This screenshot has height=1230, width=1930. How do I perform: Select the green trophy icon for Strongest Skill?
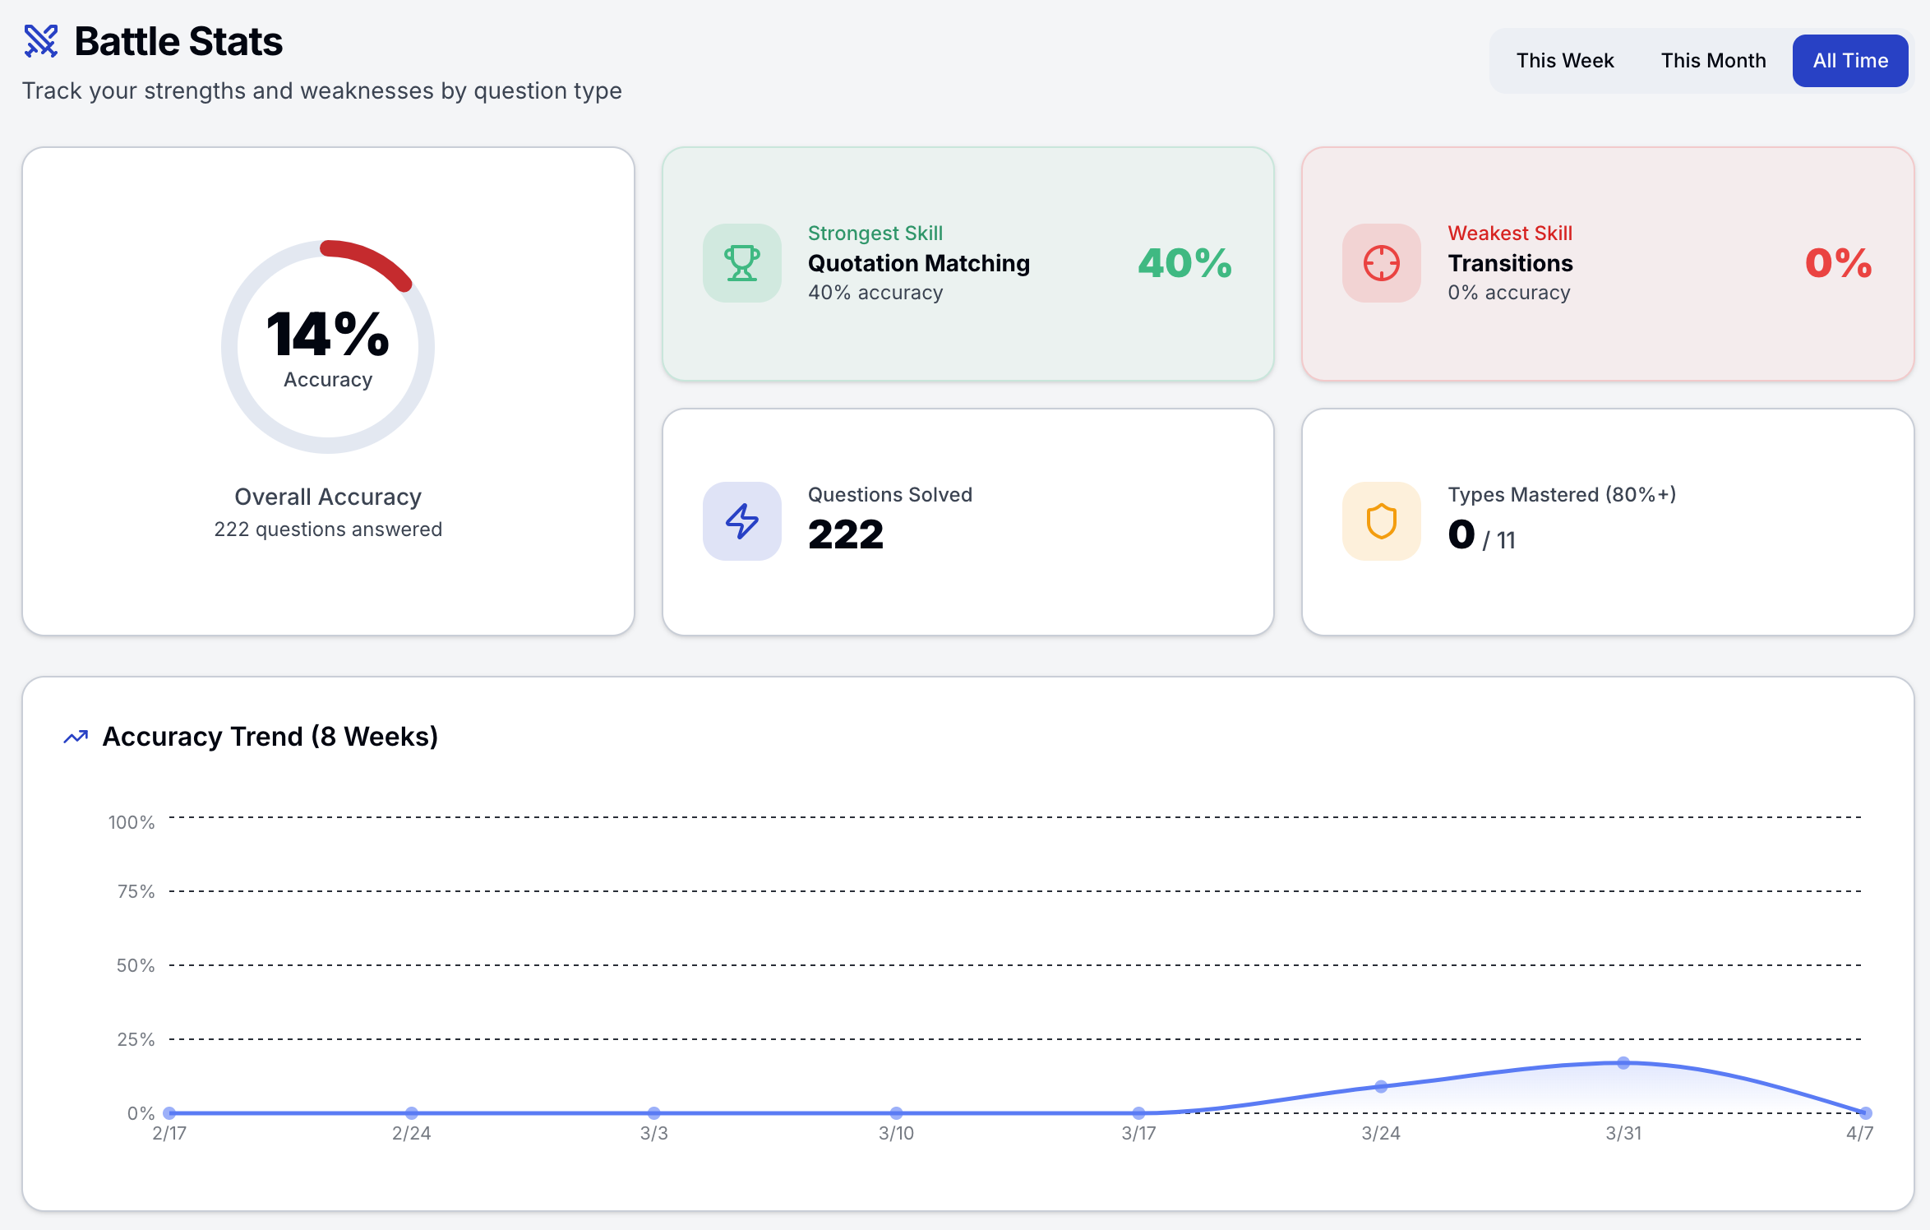[741, 264]
